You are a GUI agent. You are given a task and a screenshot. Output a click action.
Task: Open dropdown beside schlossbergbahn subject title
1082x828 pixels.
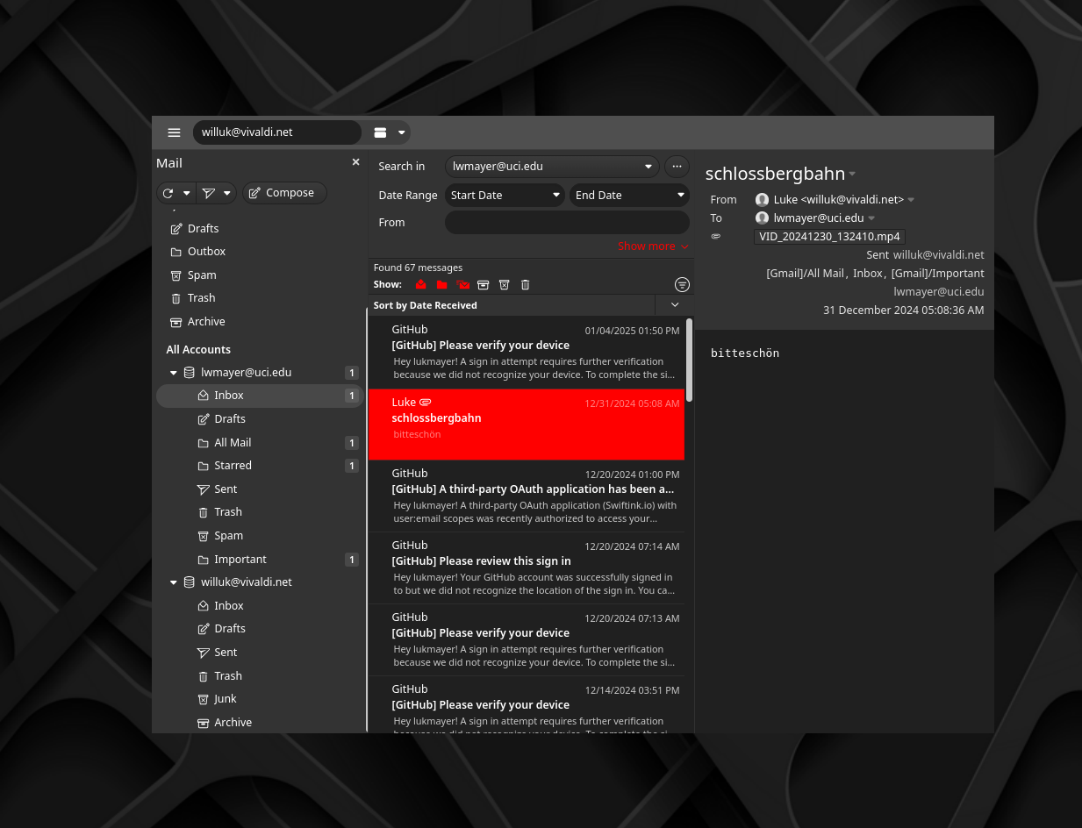coord(852,174)
